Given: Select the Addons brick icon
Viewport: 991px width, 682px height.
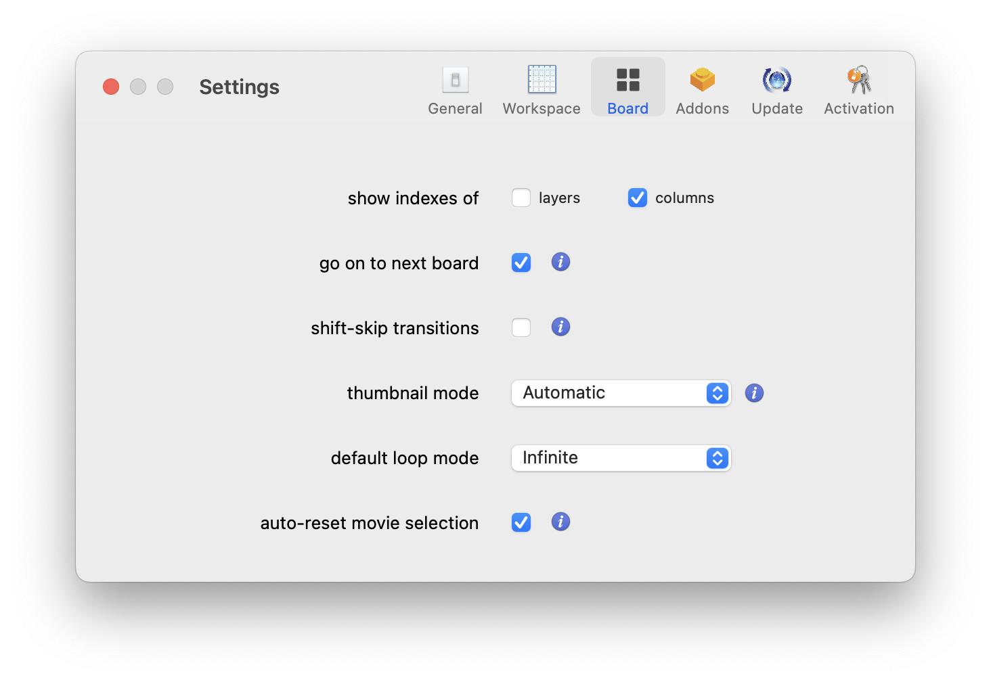Looking at the screenshot, I should pos(702,80).
